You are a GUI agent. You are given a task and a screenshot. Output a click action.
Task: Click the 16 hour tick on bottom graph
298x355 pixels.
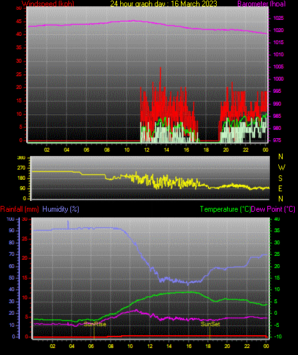[189, 346]
